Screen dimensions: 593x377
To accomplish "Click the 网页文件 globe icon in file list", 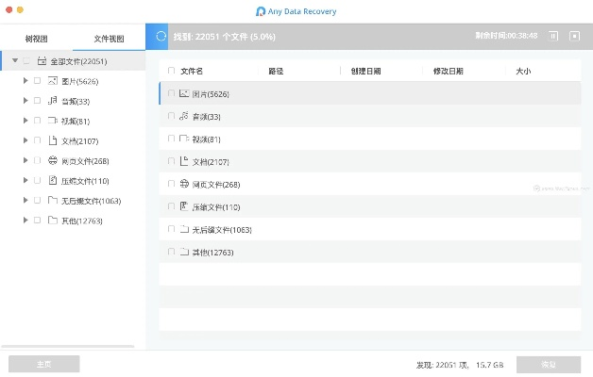I will coord(184,184).
